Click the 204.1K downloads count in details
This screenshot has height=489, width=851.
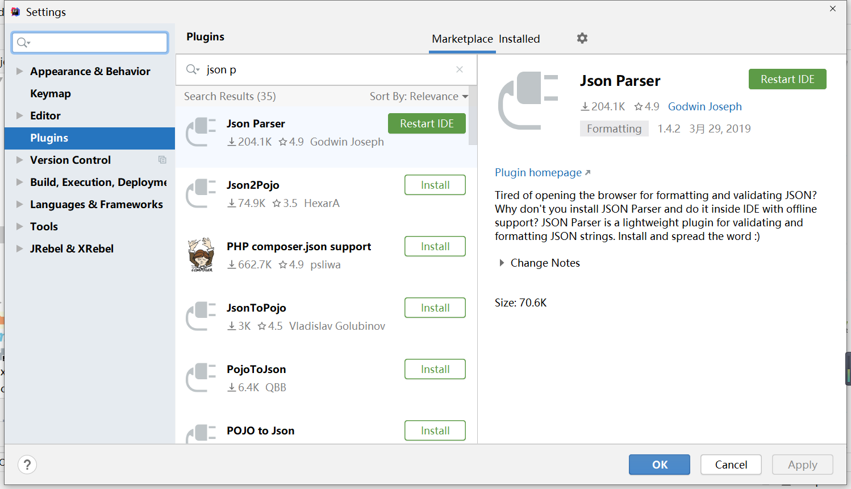603,106
